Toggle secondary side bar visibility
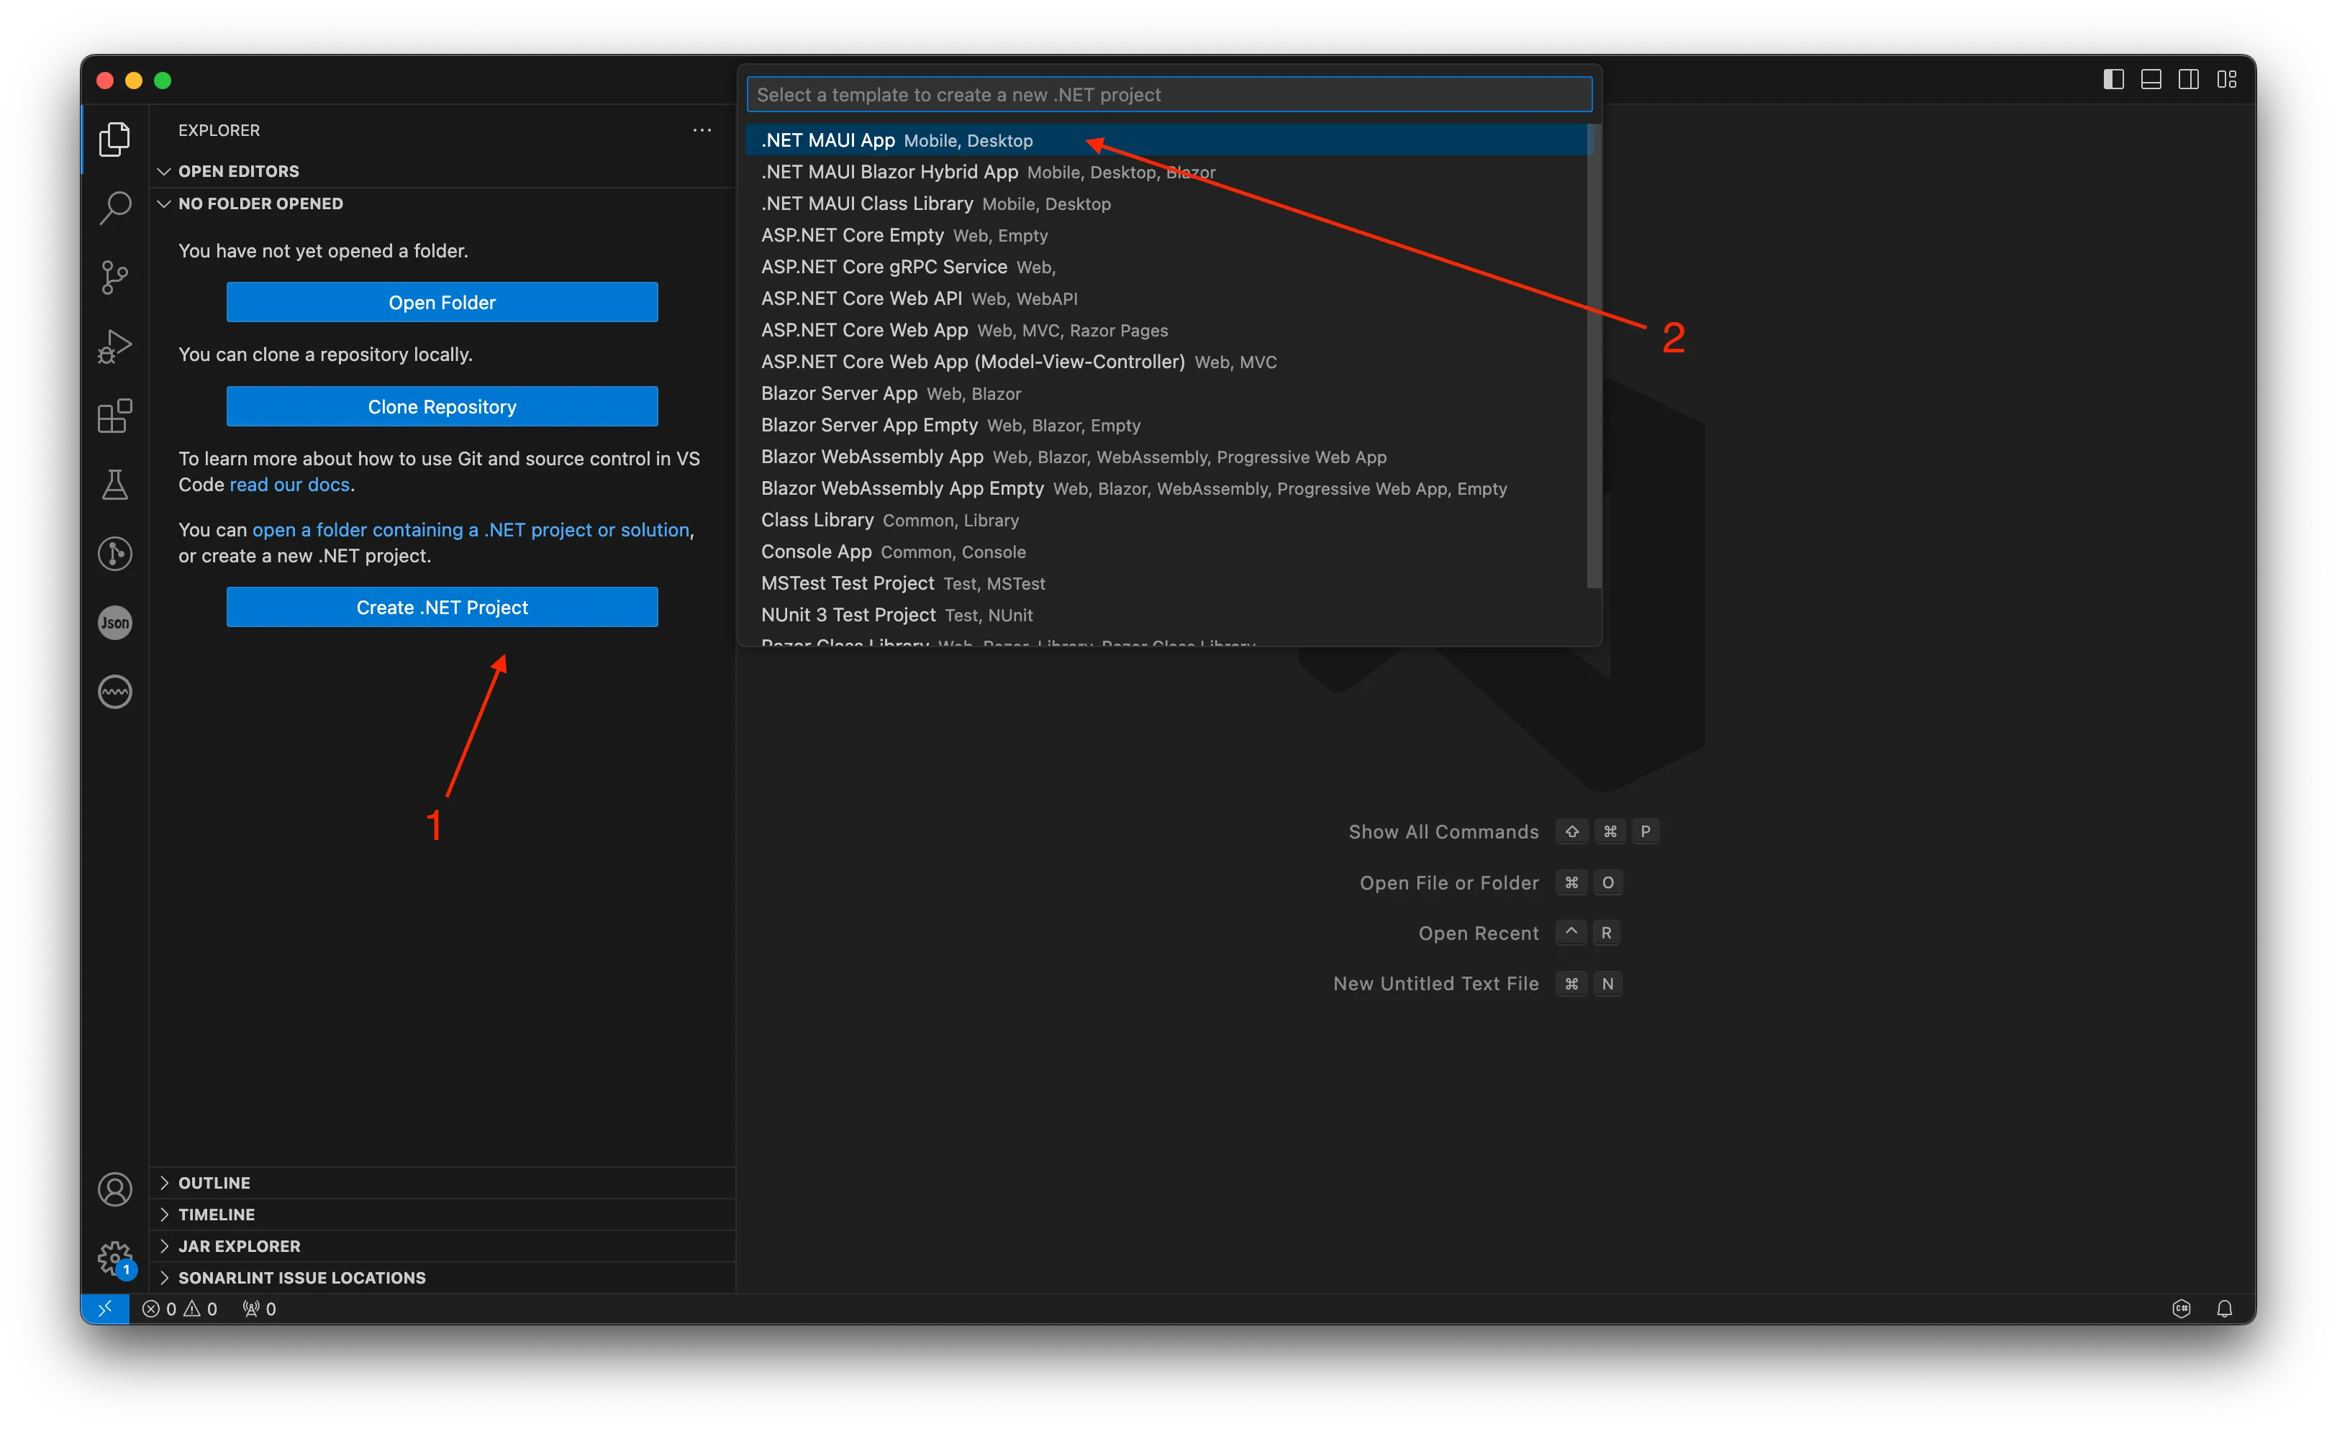The image size is (2337, 1431). (2189, 80)
